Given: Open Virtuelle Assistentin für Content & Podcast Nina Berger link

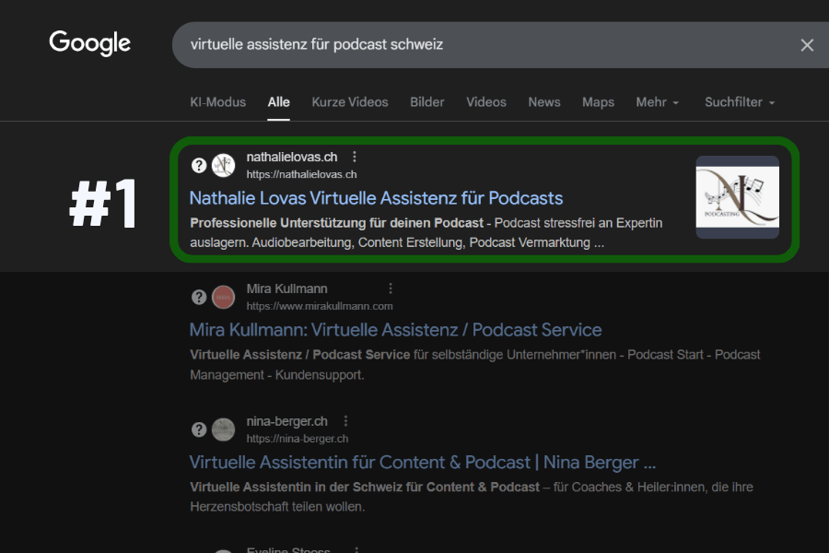Looking at the screenshot, I should 423,462.
